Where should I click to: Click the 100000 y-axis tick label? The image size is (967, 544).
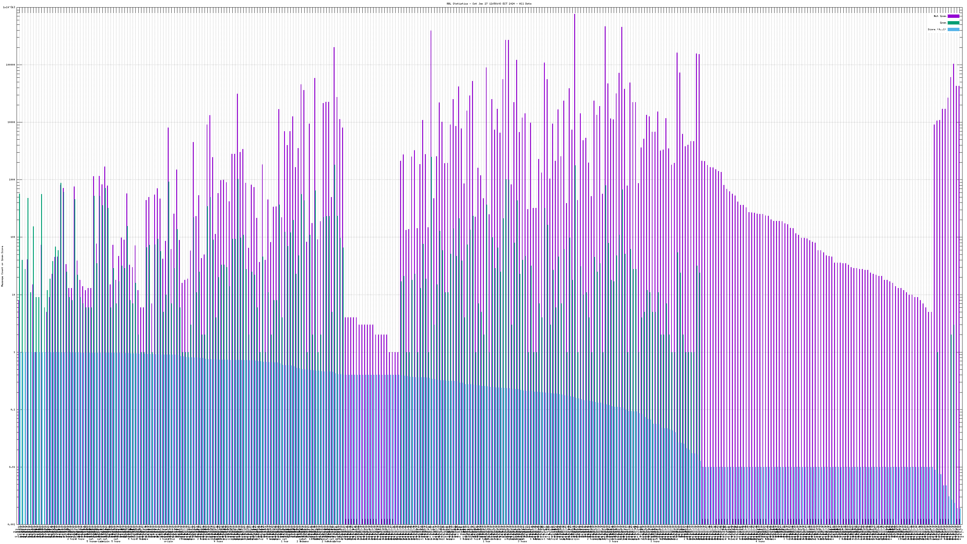(x=11, y=65)
